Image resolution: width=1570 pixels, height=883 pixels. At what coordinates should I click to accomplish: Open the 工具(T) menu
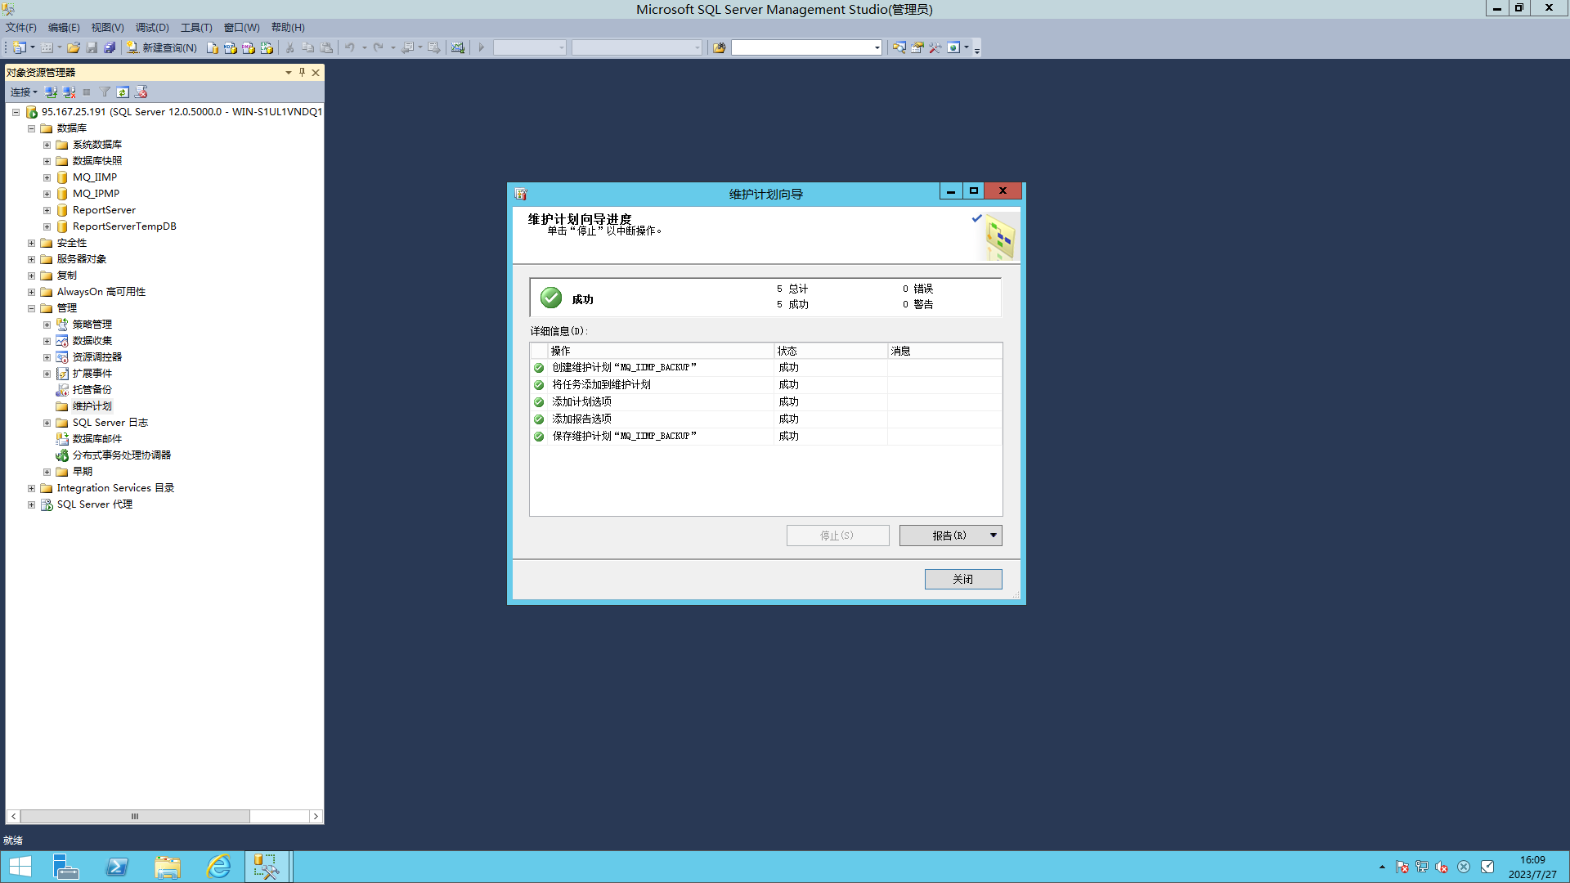pyautogui.click(x=195, y=27)
